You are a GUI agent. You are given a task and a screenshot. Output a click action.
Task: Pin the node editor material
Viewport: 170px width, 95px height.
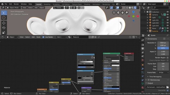(x=99, y=37)
